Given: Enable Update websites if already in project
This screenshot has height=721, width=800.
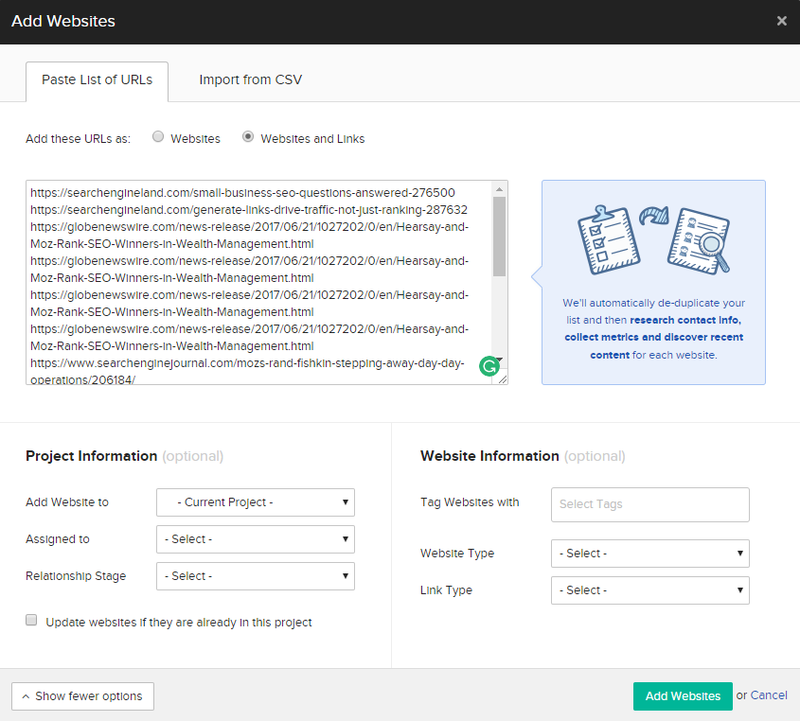Looking at the screenshot, I should click(x=31, y=621).
